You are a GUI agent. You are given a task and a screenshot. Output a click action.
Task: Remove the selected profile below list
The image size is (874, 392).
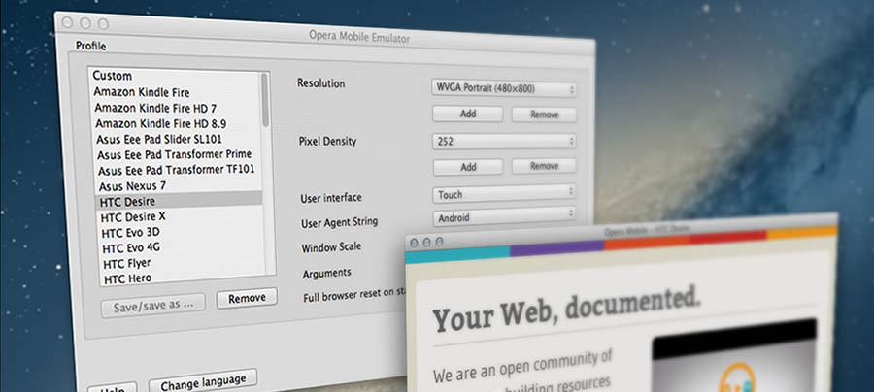pyautogui.click(x=246, y=298)
